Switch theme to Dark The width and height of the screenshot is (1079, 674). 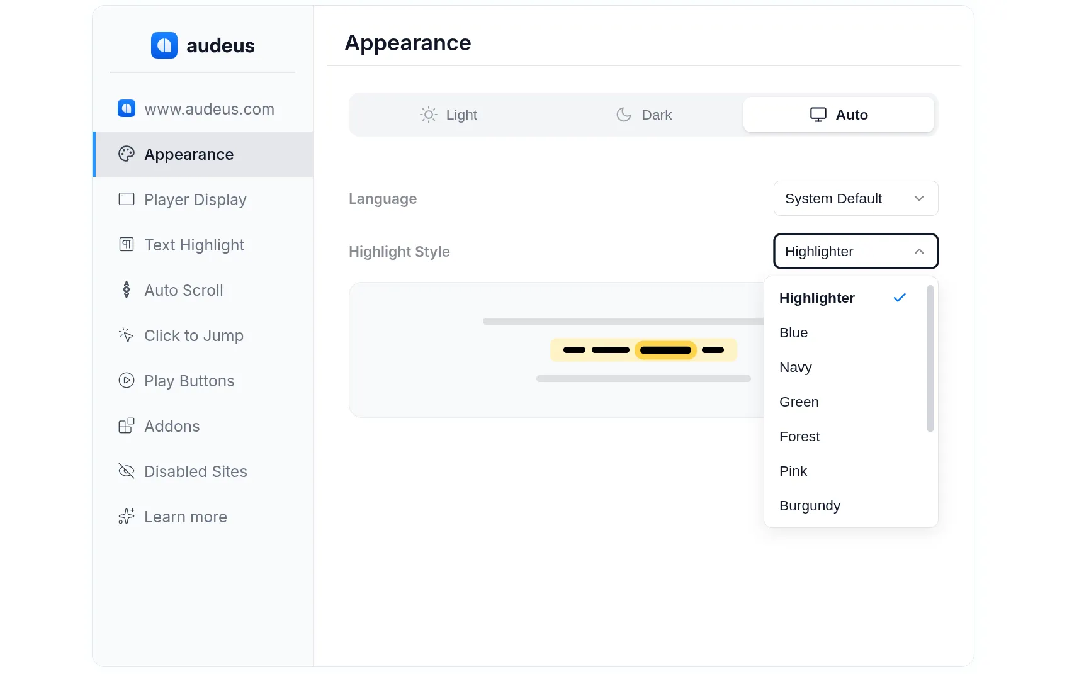point(643,115)
